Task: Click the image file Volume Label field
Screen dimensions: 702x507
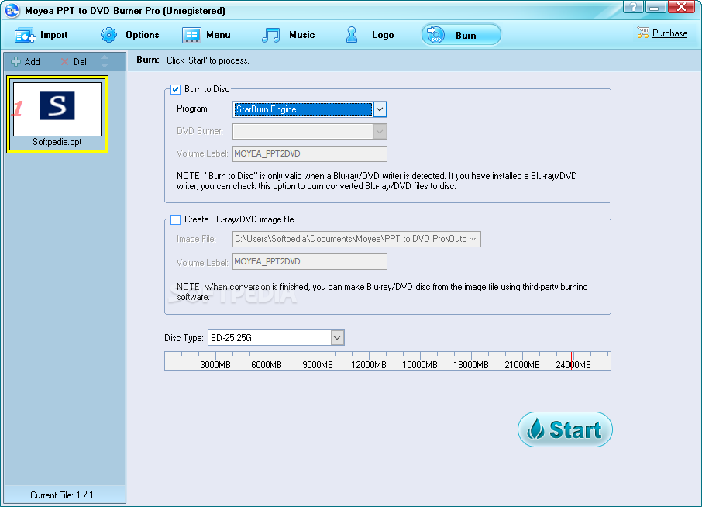Action: (x=310, y=261)
